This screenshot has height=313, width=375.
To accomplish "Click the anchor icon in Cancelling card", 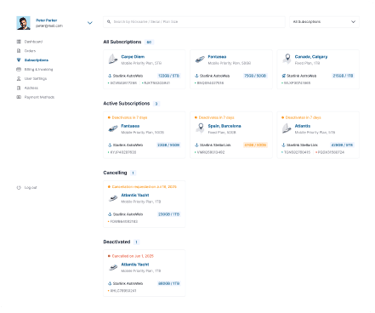I will [x=110, y=214].
